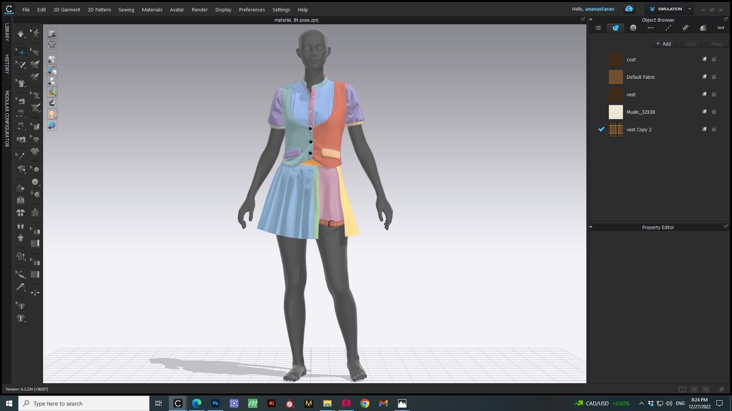Click the Windows search box in the taskbar
732x411 pixels.
pyautogui.click(x=84, y=403)
